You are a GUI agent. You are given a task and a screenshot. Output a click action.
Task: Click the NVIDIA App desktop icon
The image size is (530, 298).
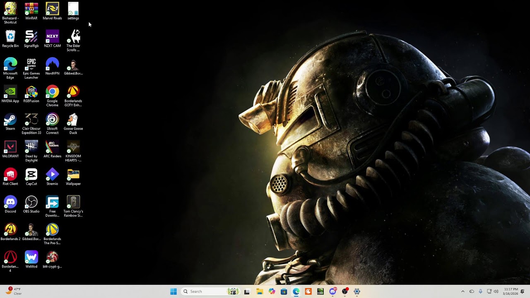[10, 94]
